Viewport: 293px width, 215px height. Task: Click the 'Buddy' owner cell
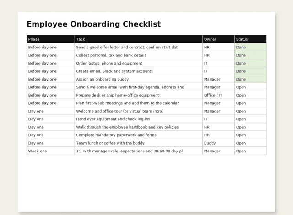pyautogui.click(x=218, y=143)
